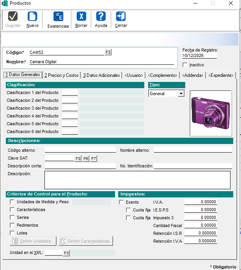Image resolution: width=241 pixels, height=270 pixels.
Task: Toggle the Inactivo checkbox
Action: (x=185, y=65)
